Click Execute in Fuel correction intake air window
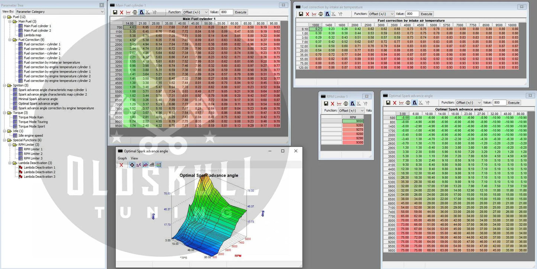 (x=427, y=14)
